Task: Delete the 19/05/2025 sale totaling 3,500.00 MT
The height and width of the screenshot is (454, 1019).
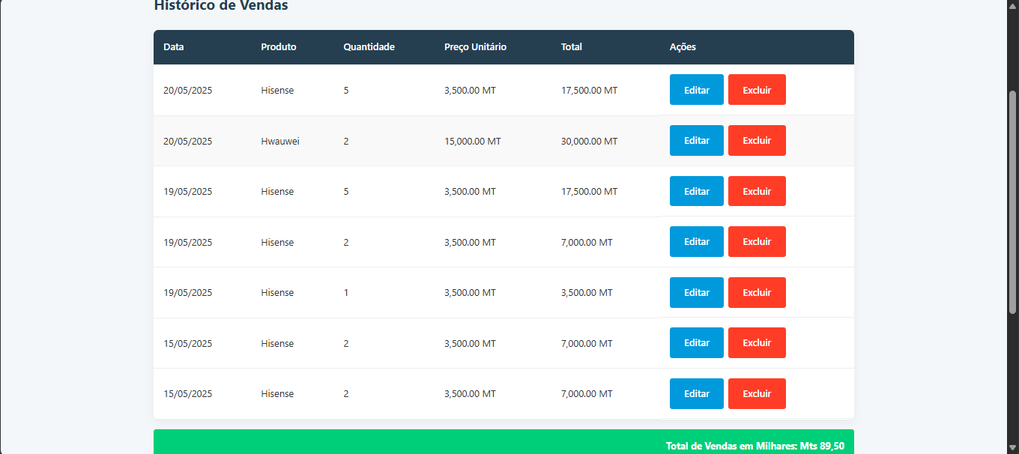Action: click(x=757, y=292)
